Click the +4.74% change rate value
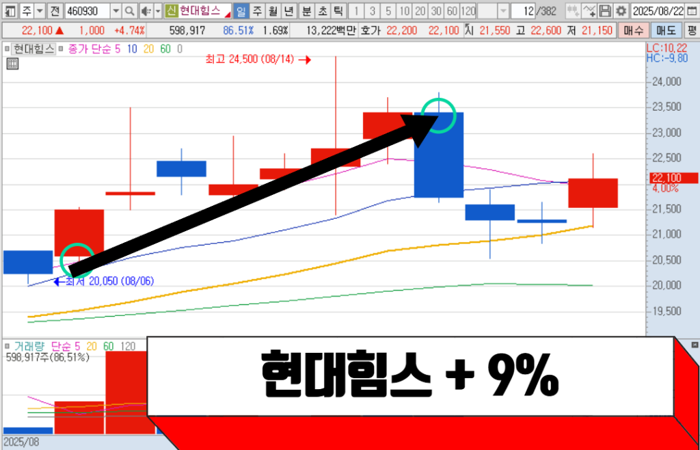The width and height of the screenshot is (700, 450). 129,31
